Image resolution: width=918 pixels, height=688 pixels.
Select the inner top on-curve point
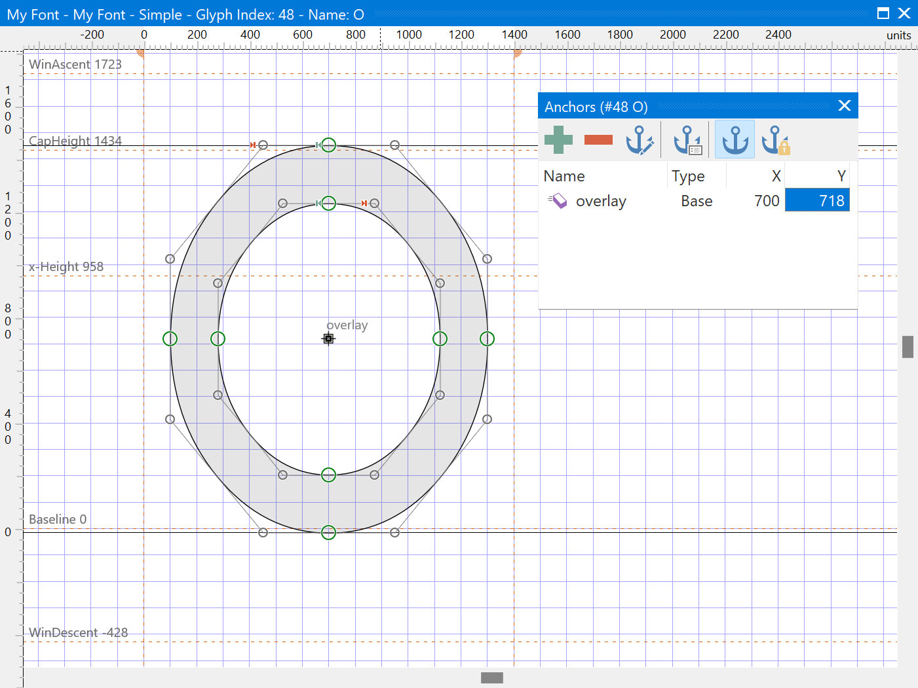(329, 204)
